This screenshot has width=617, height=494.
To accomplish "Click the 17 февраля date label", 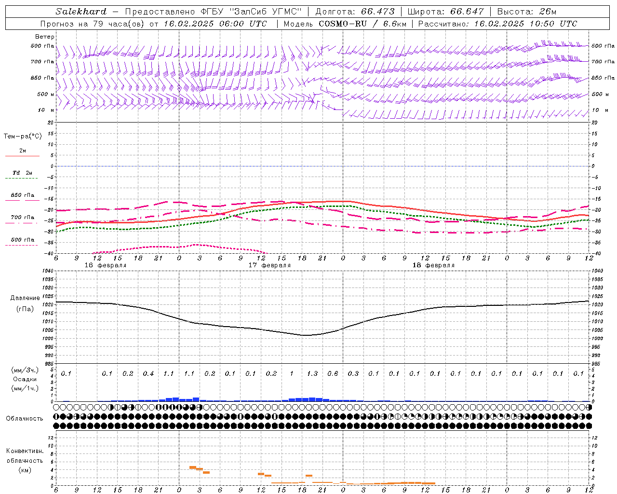I will pyautogui.click(x=269, y=265).
